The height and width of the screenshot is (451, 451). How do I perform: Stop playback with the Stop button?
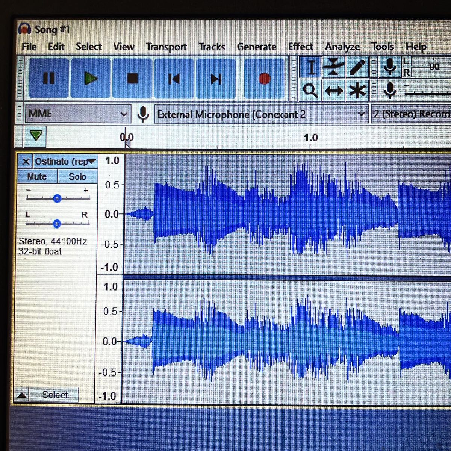(132, 79)
